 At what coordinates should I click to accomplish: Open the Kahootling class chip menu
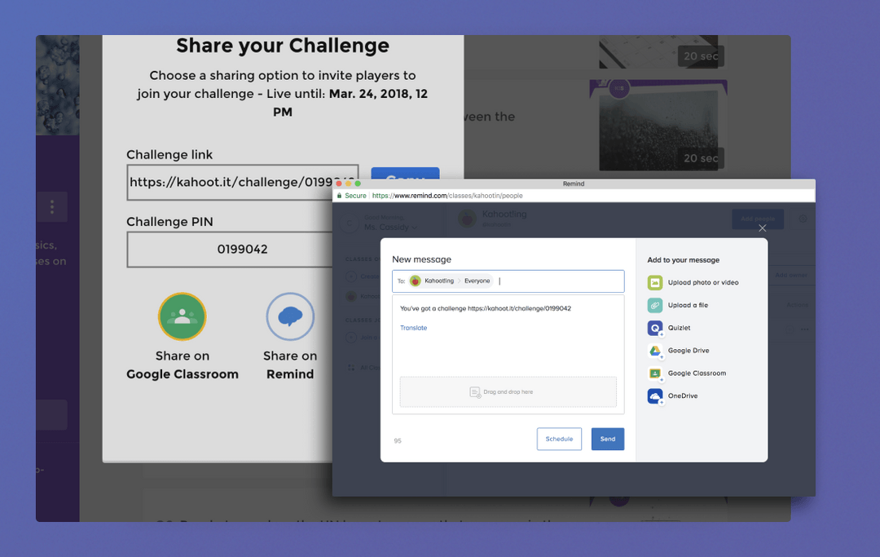438,281
